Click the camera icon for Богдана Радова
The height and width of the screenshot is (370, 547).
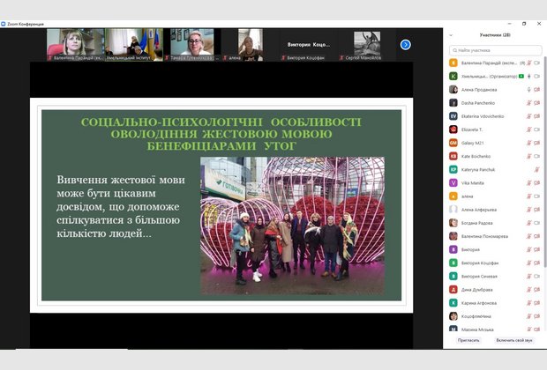pyautogui.click(x=536, y=223)
